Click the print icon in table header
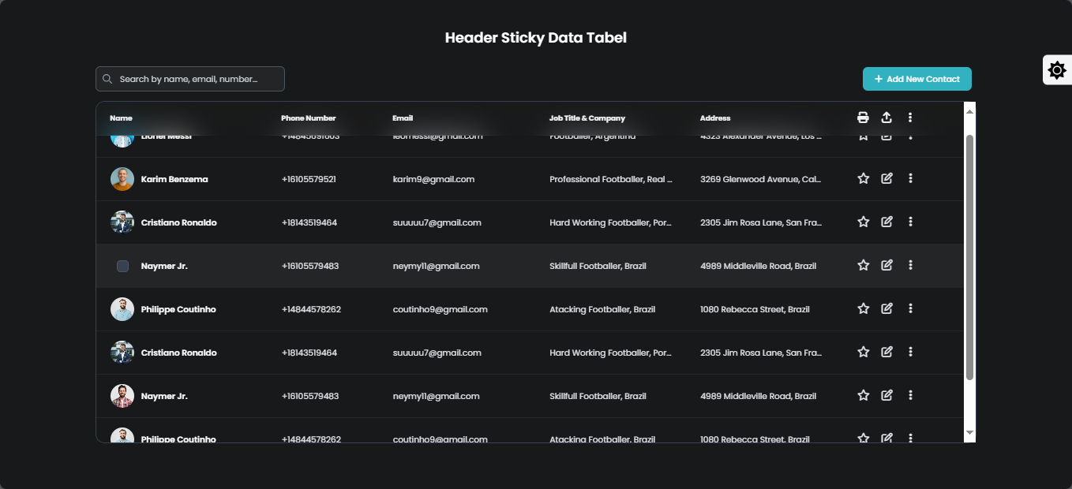1072x489 pixels. pos(863,118)
